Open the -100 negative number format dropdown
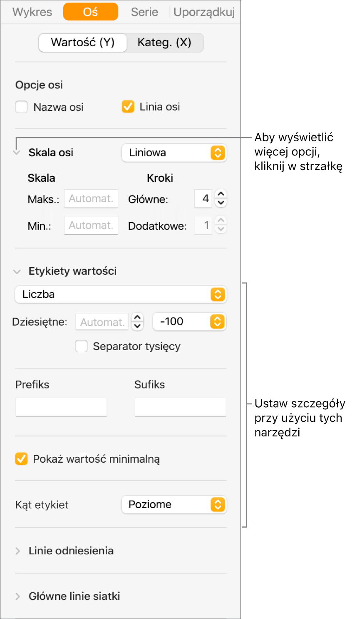The height and width of the screenshot is (619, 352). tap(189, 321)
